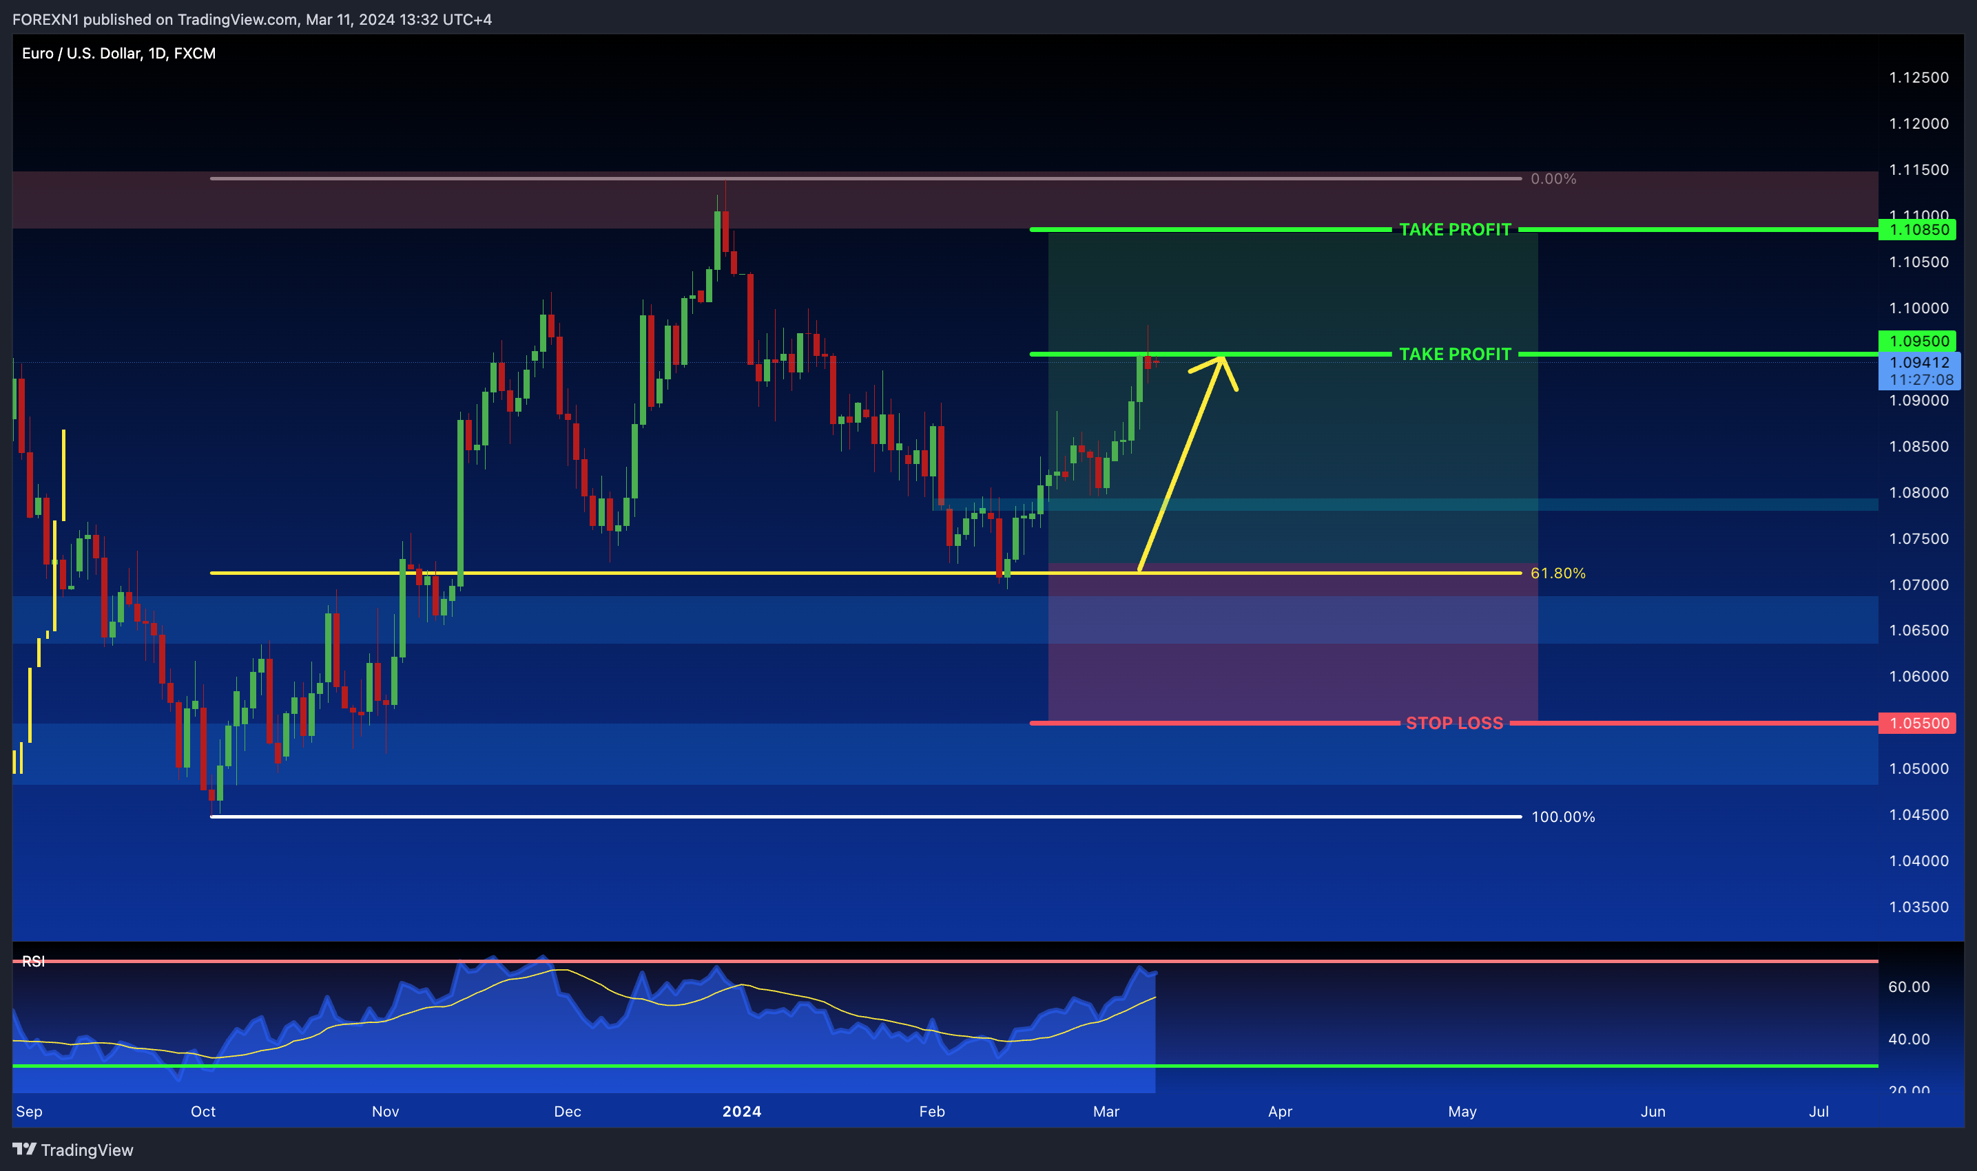Click the 1.04000 price scale value
1977x1171 pixels.
coord(1918,861)
